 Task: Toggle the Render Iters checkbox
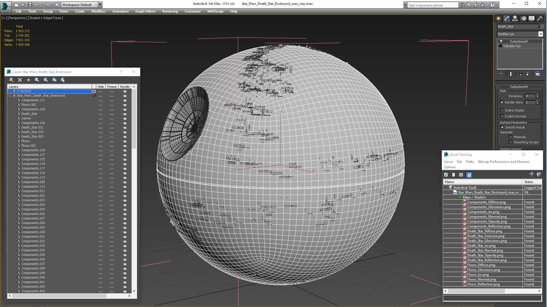(502, 102)
